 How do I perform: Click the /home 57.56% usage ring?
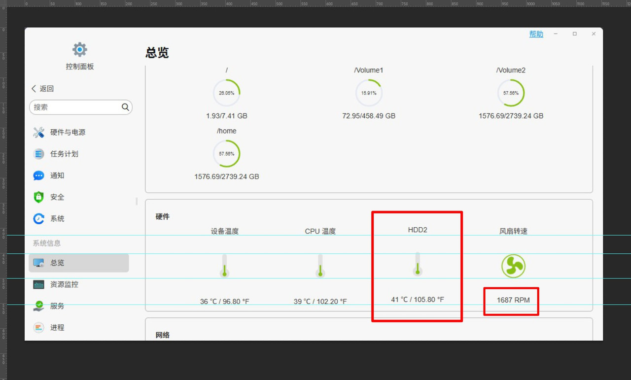[x=227, y=154]
